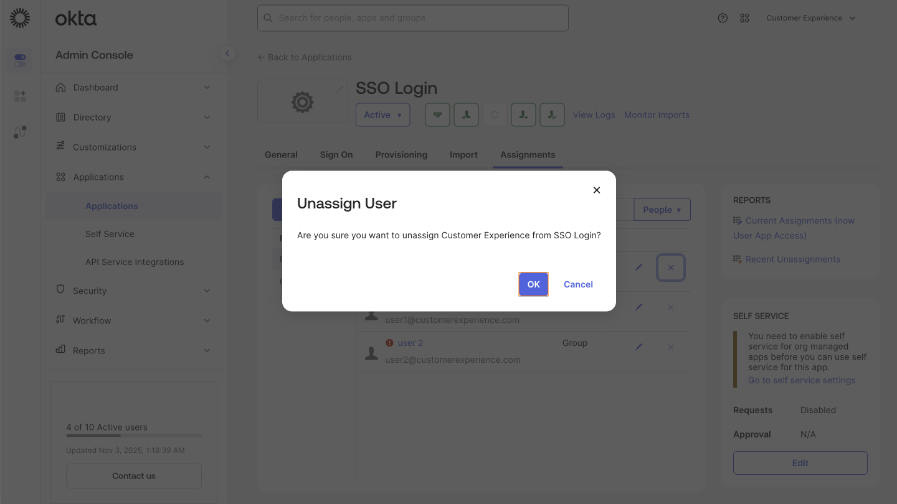Image resolution: width=897 pixels, height=504 pixels.
Task: Open the People filter dropdown
Action: click(662, 209)
